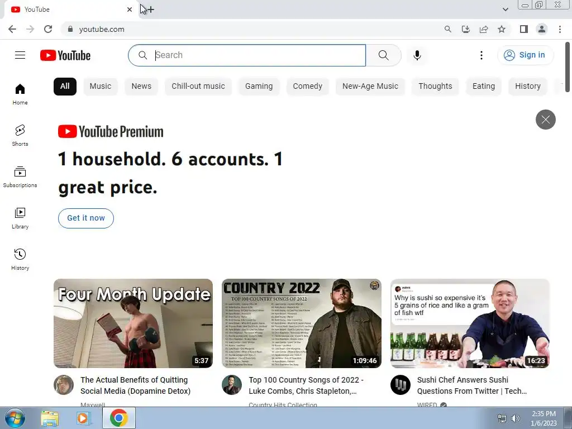The image size is (572, 429).
Task: Bookmark this tab with star icon
Action: (502, 29)
